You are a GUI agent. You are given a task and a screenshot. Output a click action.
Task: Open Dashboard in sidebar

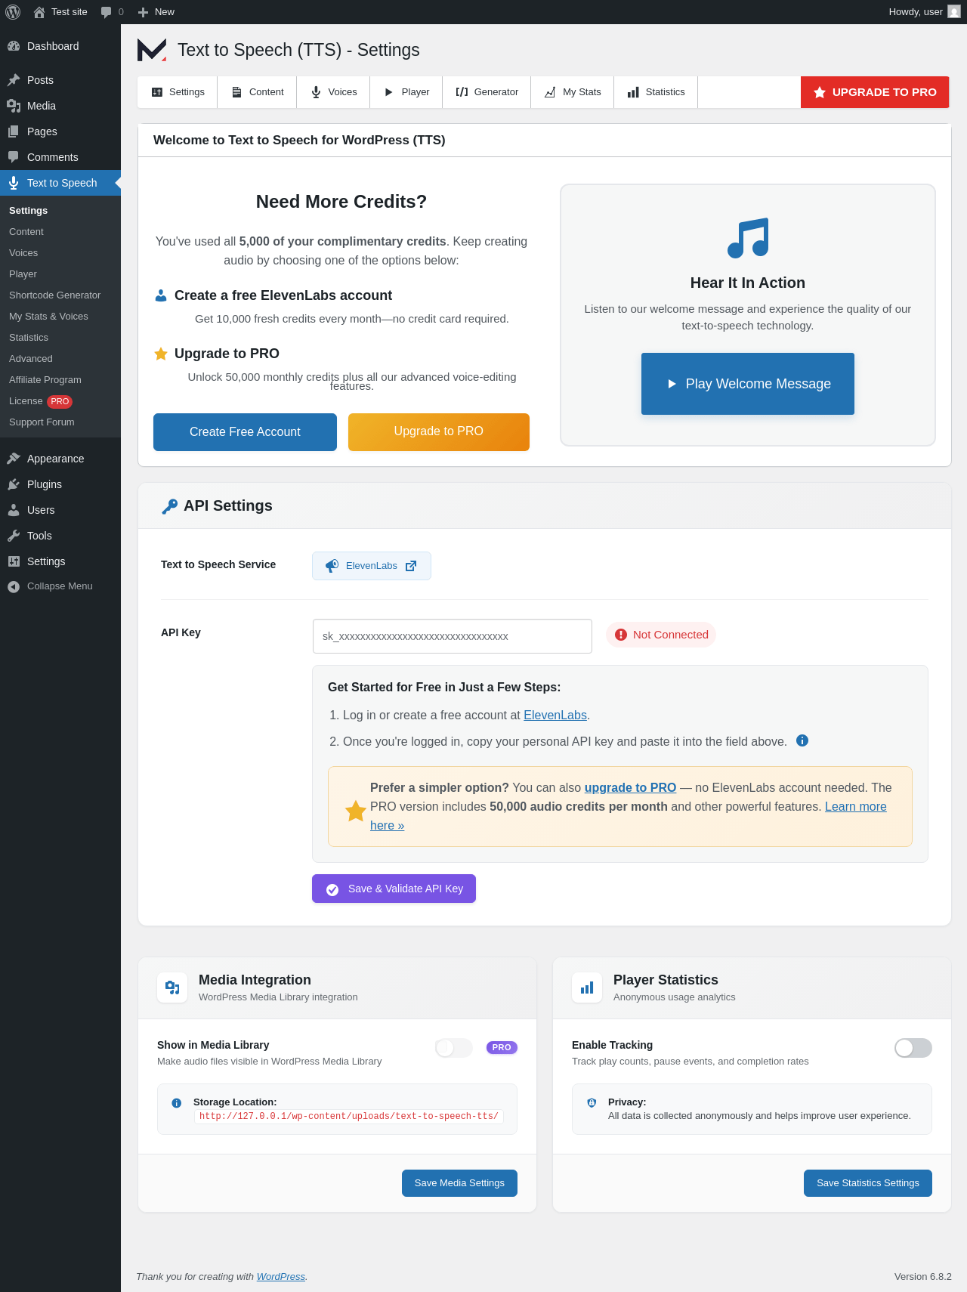(60, 46)
